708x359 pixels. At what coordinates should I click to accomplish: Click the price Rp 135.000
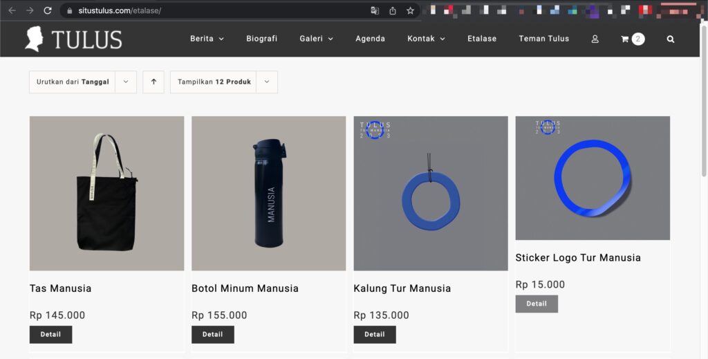pos(381,315)
